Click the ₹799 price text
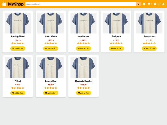This screenshot has width=167, height=125. click(x=18, y=85)
